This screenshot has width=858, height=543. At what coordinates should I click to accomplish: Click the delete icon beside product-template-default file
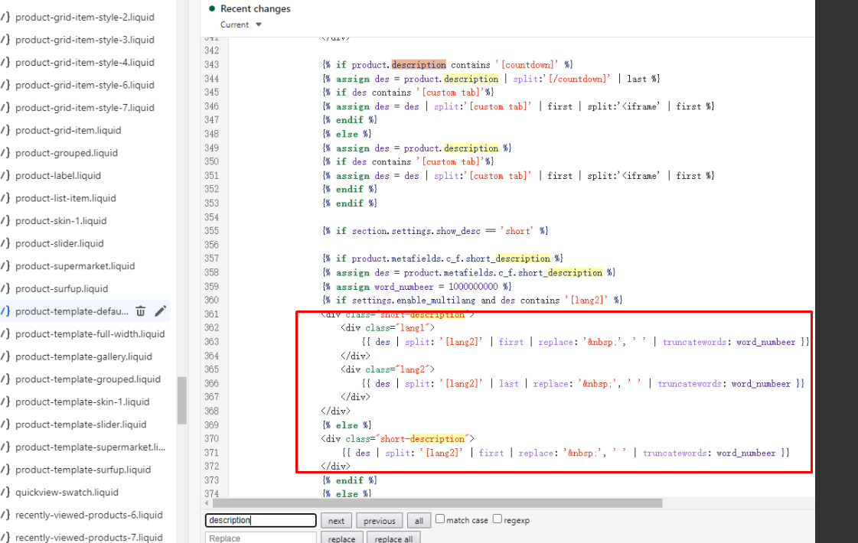[141, 311]
